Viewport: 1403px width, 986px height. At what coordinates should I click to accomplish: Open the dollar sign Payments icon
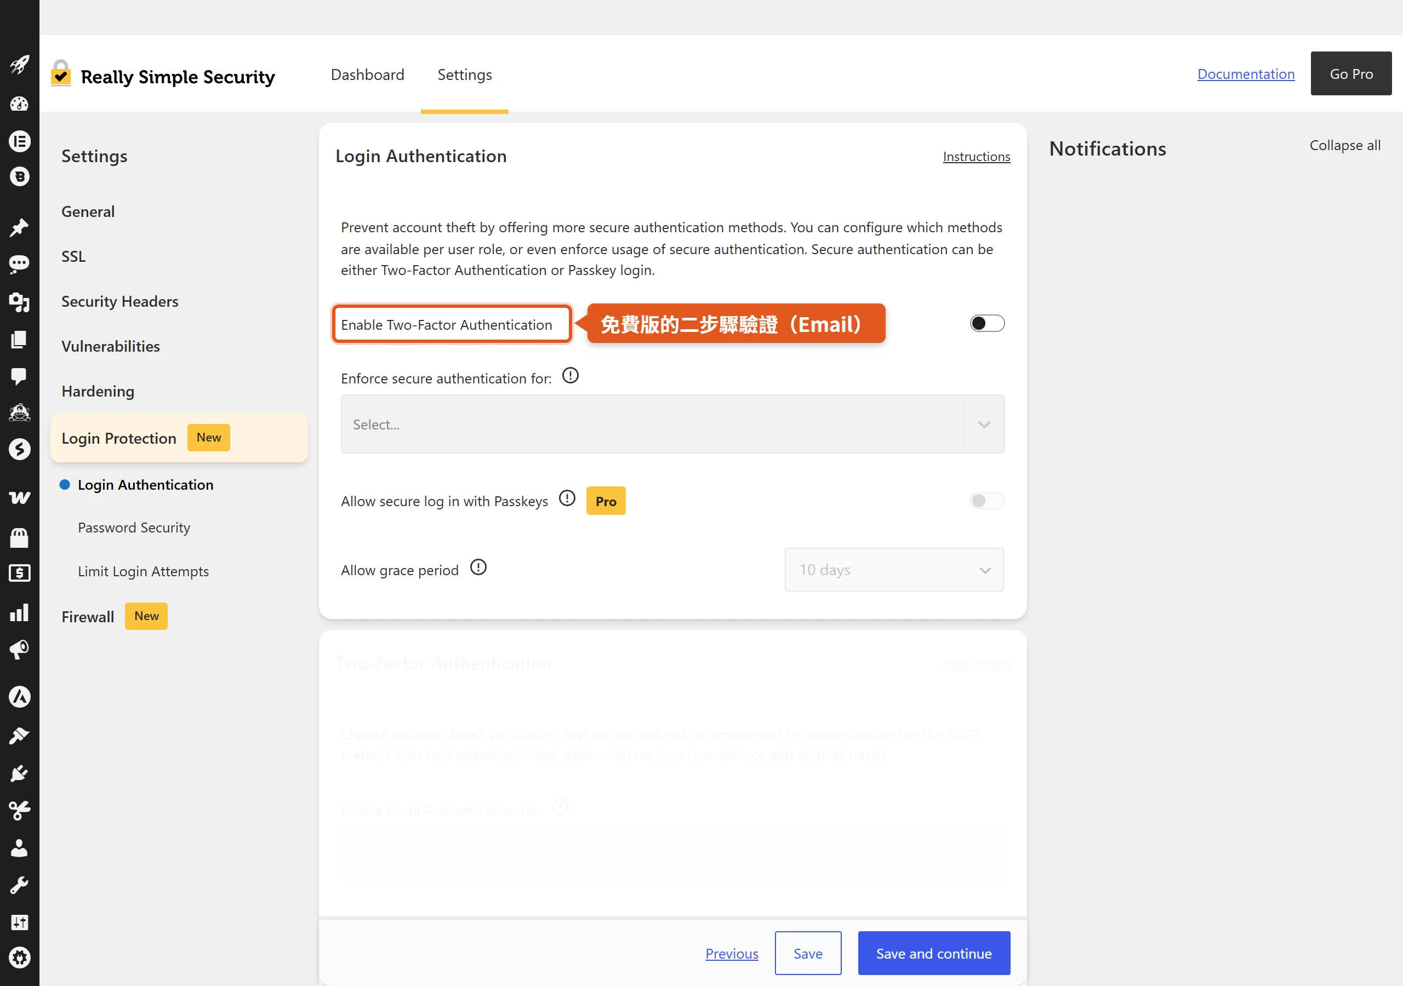click(x=20, y=573)
